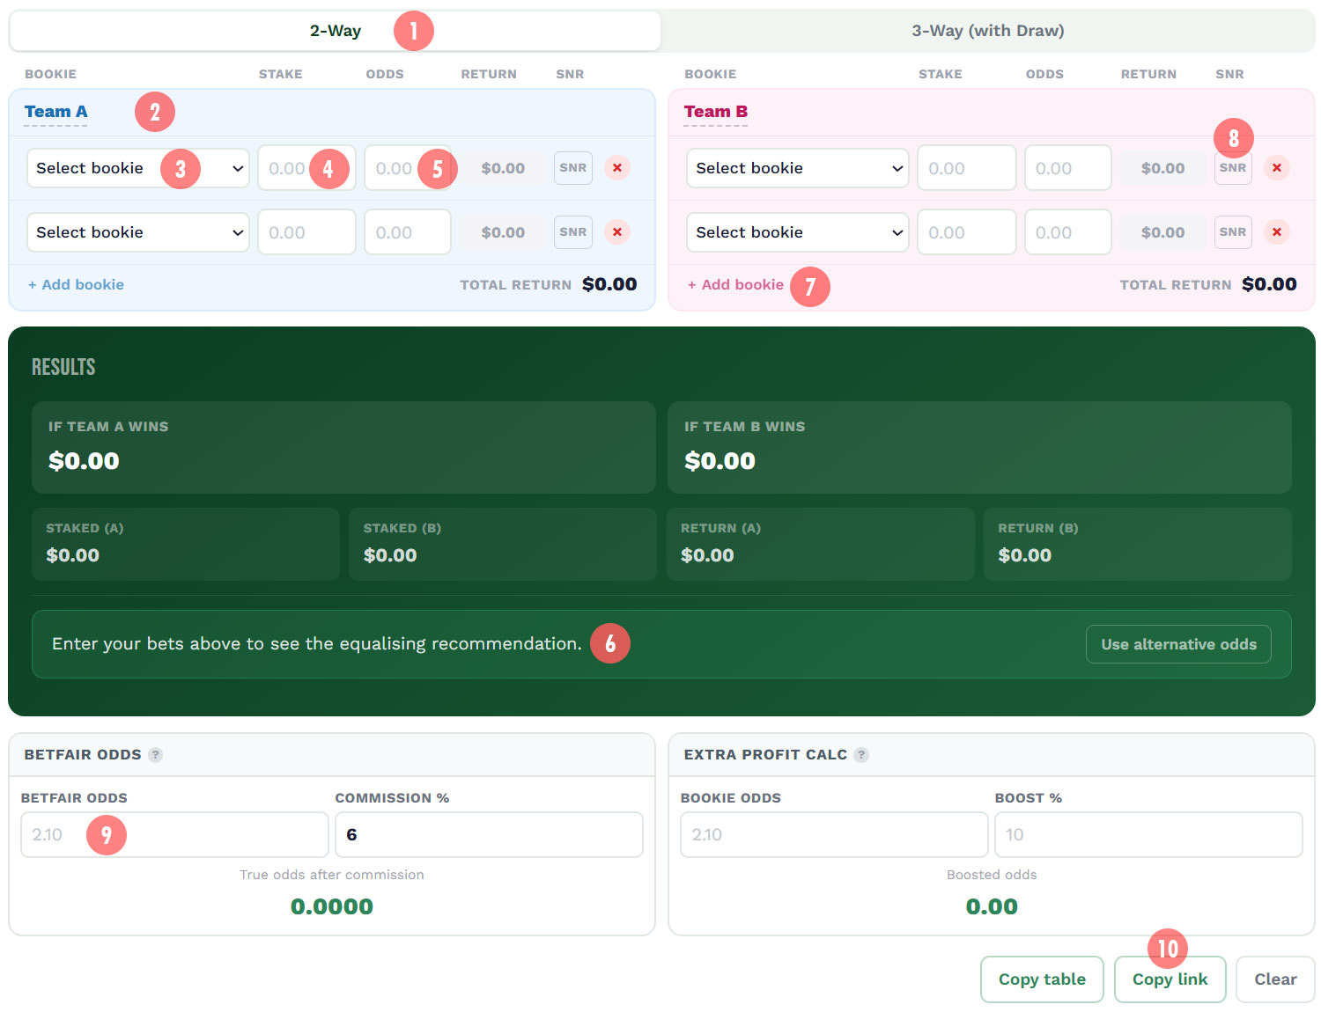Select the Boosted odds value 0.00
This screenshot has width=1321, height=1012.
[x=992, y=906]
